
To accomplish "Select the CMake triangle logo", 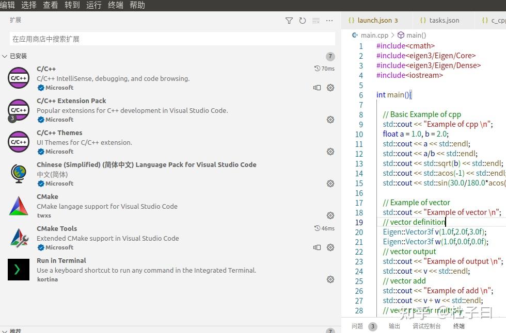I will point(19,206).
